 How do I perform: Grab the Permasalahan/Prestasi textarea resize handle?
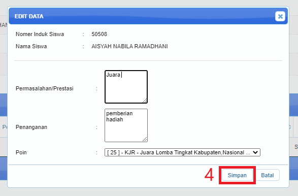pos(145,101)
